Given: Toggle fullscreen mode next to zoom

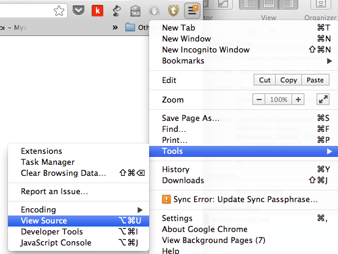Looking at the screenshot, I should tap(323, 100).
